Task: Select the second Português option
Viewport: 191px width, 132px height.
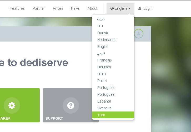Action: point(113,94)
